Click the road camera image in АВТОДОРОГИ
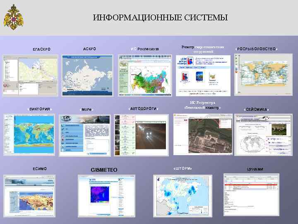The height and width of the screenshot is (224, 298). click(151, 135)
